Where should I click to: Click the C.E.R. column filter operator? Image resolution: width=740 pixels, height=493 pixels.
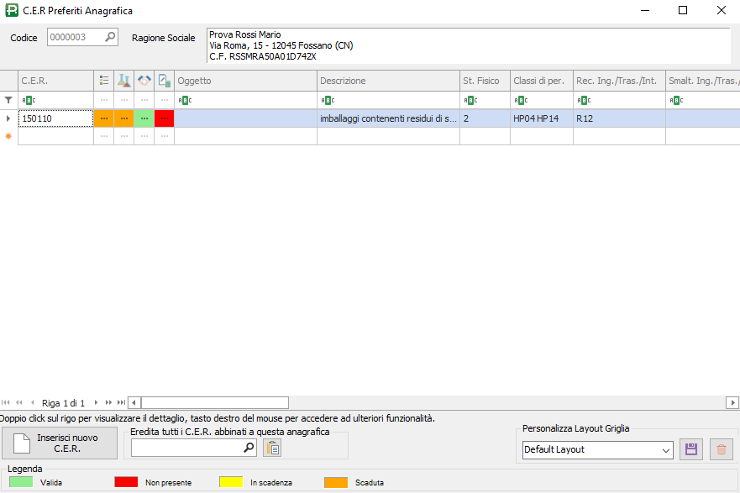click(28, 100)
